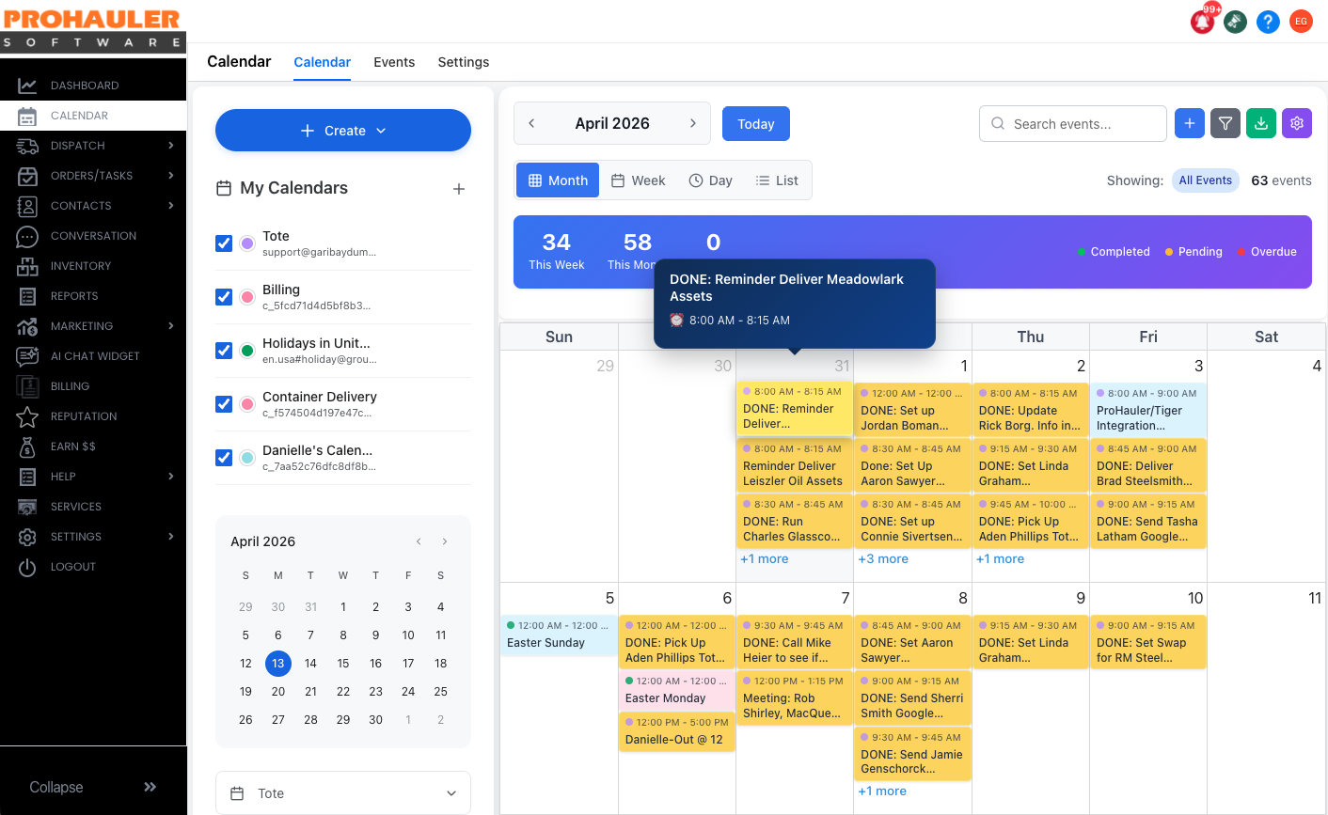Go to previous month in mini calendar
The image size is (1328, 815).
419,541
